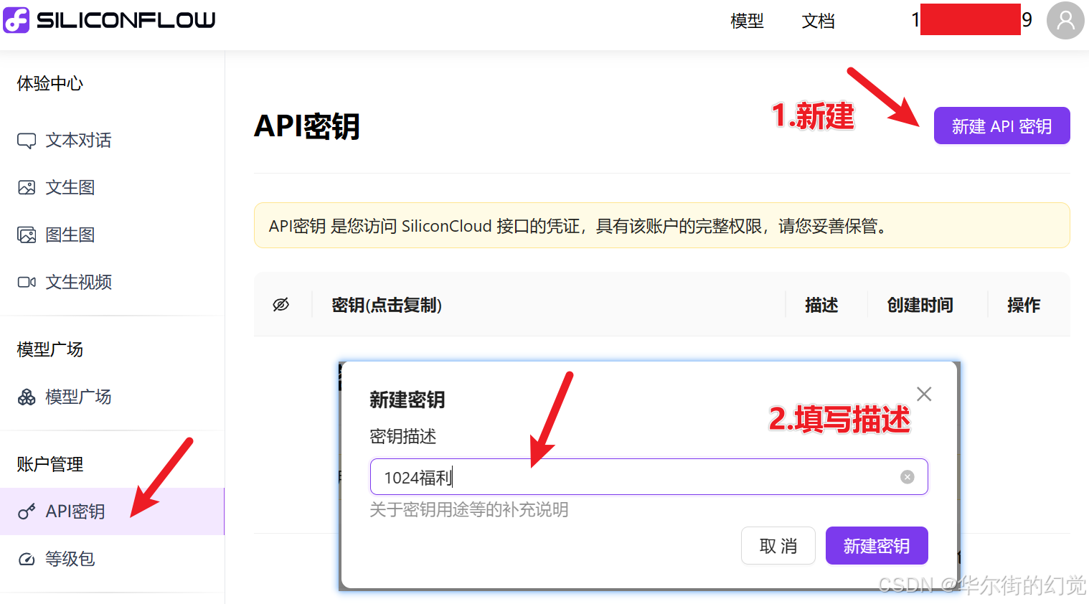Screen dimensions: 1089x604
Task: Confirm with the 新建密钥 purple button
Action: pos(877,546)
